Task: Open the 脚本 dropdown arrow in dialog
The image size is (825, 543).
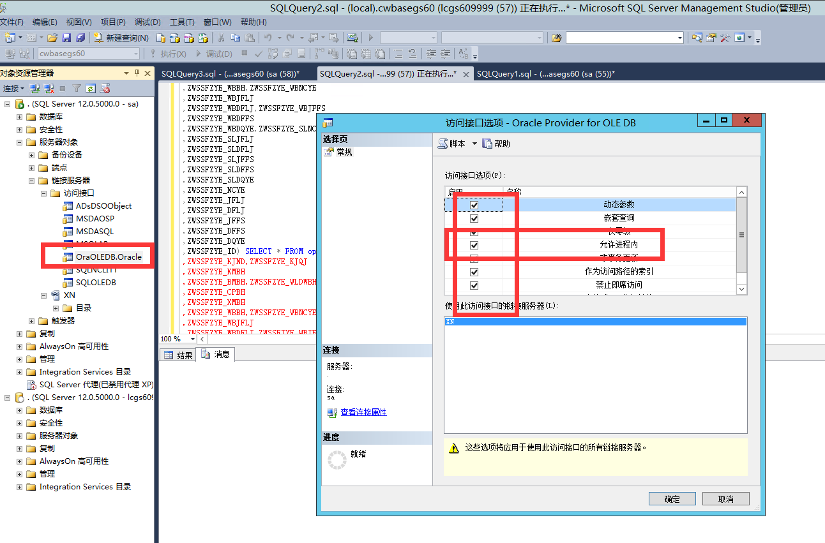Action: 474,144
